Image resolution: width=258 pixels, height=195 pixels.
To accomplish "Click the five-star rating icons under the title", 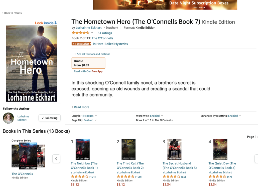I will pos(80,33).
